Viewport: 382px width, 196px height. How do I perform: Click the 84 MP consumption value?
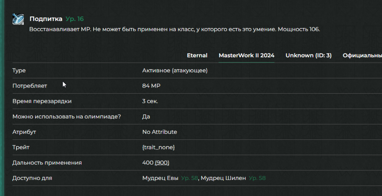pyautogui.click(x=151, y=86)
